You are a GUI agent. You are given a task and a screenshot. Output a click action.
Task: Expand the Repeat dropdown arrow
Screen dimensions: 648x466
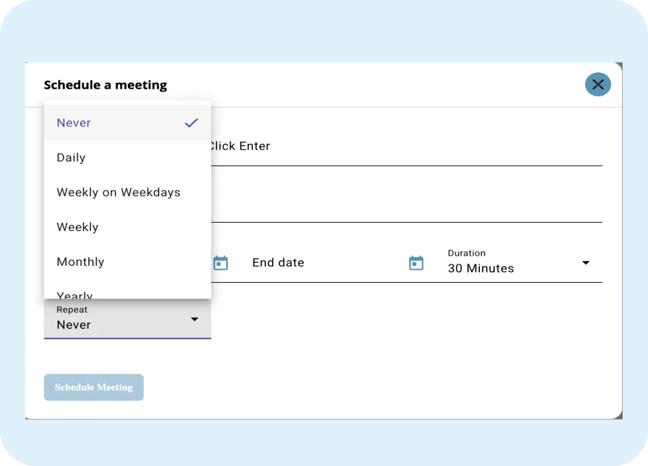pyautogui.click(x=194, y=319)
